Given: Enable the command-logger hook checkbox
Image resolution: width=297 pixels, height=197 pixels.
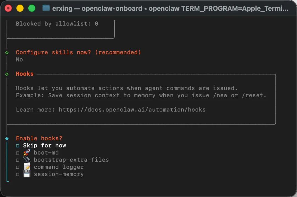Looking at the screenshot, I should click(18, 167).
